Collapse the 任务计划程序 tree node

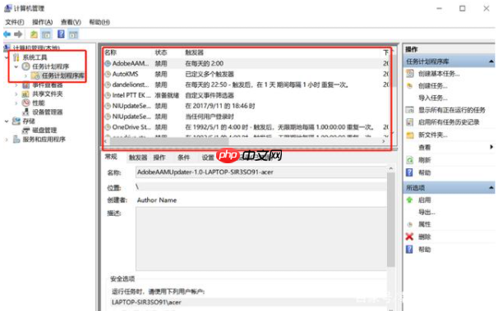16,66
